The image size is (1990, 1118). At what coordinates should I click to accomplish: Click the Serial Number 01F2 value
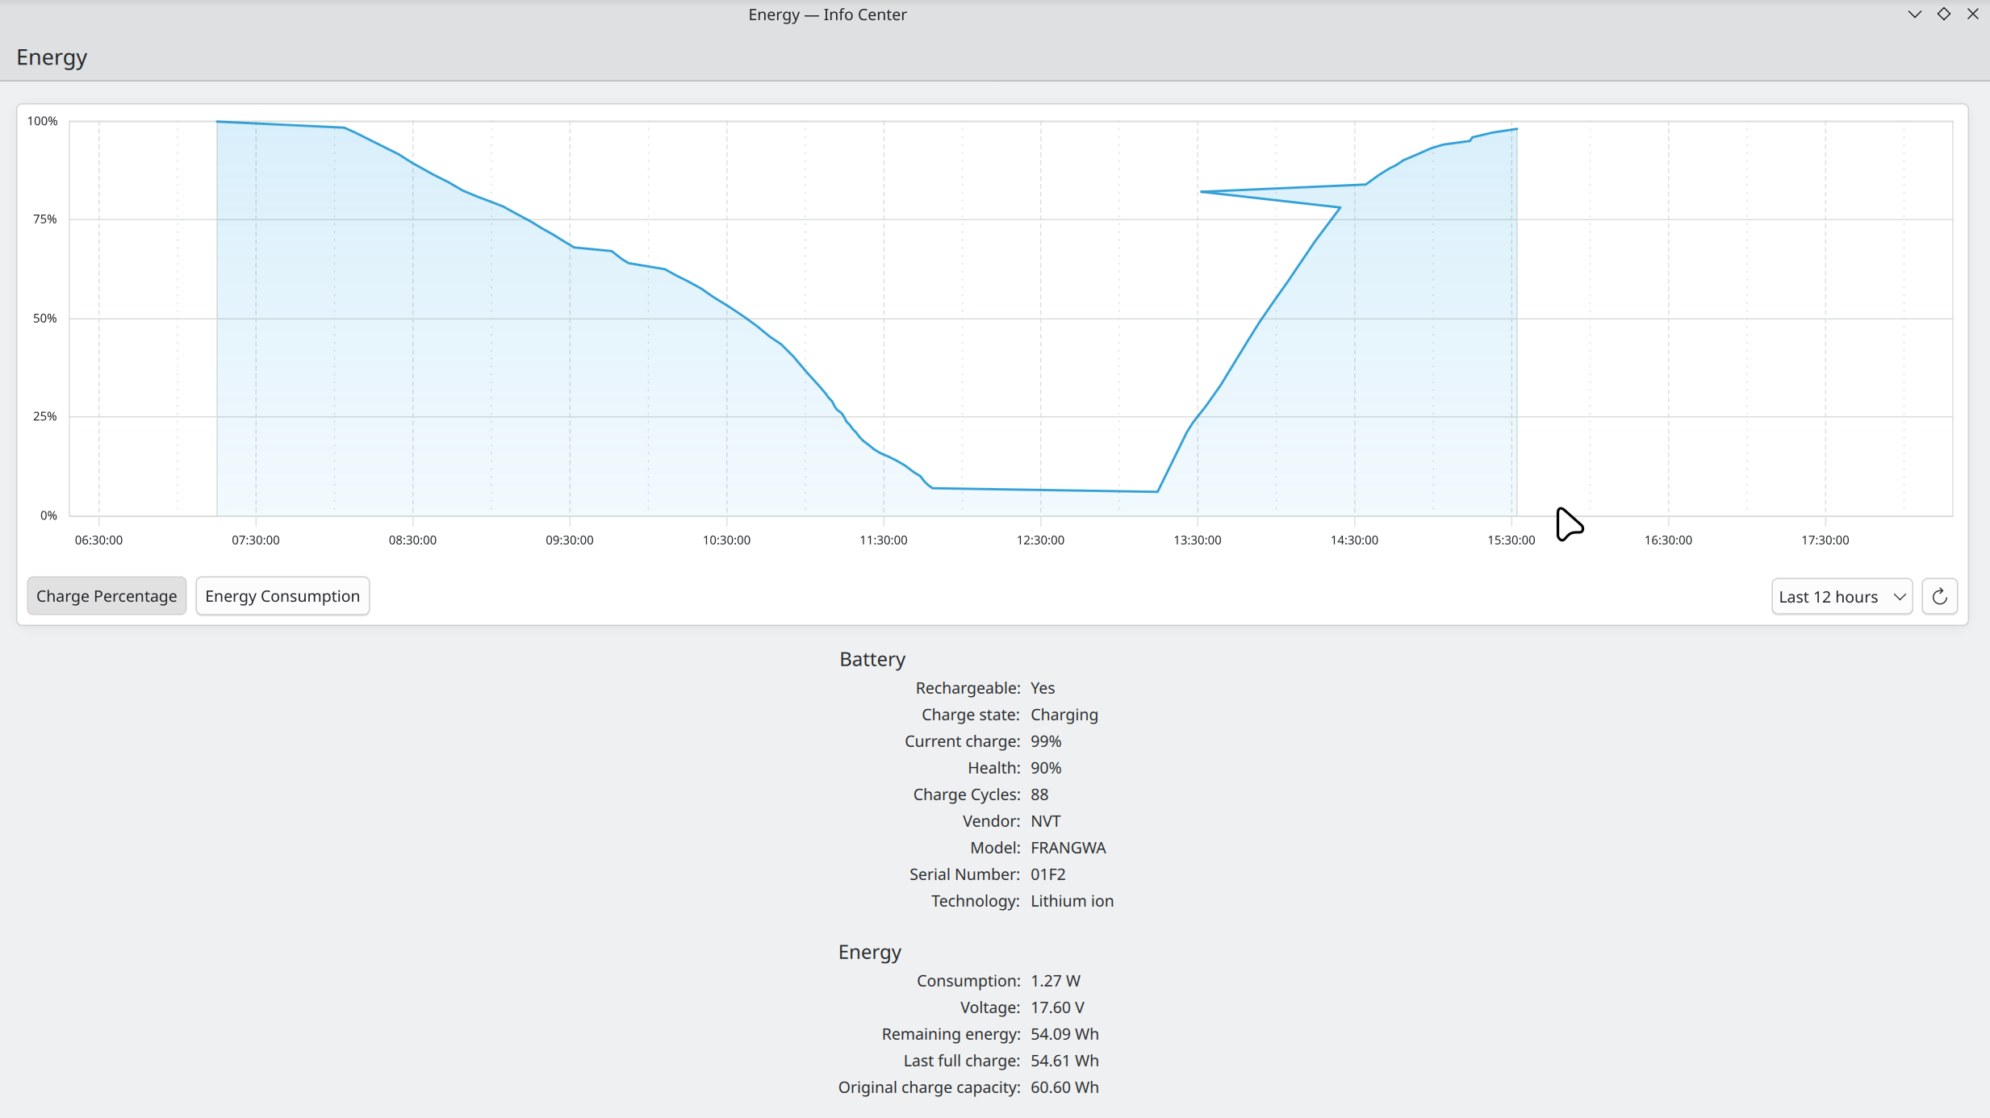click(1047, 874)
